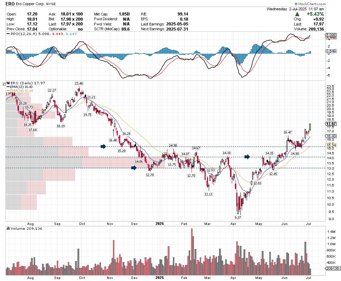Click the 17.68 low price label
This screenshot has height=281, width=341.
33,130
